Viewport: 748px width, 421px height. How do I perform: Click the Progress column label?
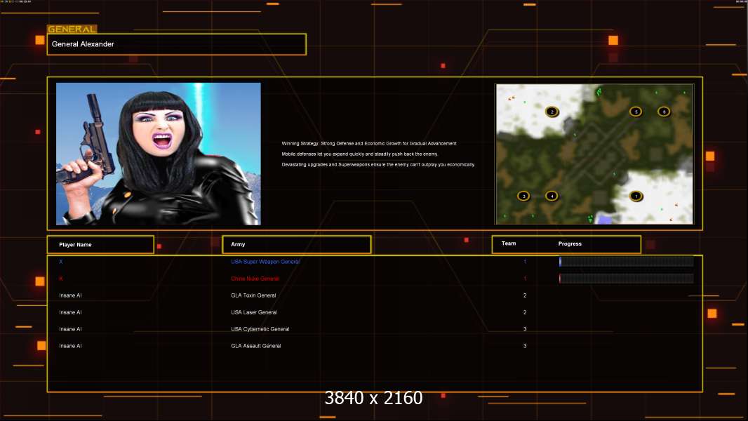pyautogui.click(x=570, y=243)
